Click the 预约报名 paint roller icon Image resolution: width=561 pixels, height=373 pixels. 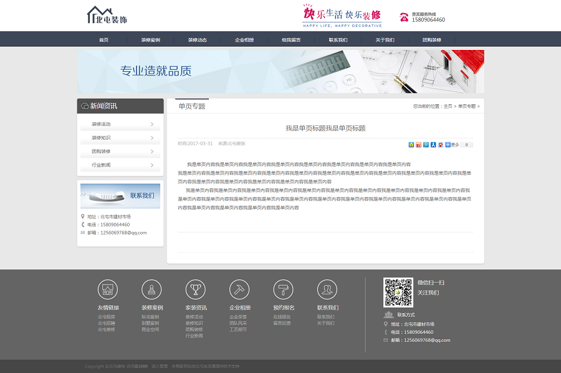coord(283,289)
